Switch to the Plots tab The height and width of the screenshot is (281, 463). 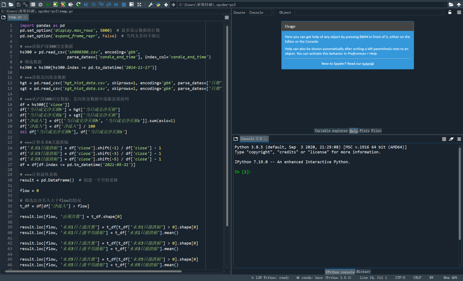(x=364, y=131)
